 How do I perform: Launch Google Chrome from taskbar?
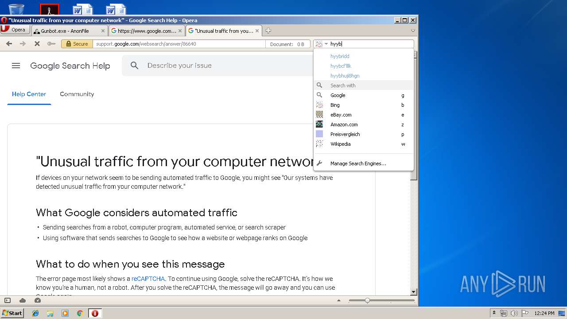[x=80, y=313]
